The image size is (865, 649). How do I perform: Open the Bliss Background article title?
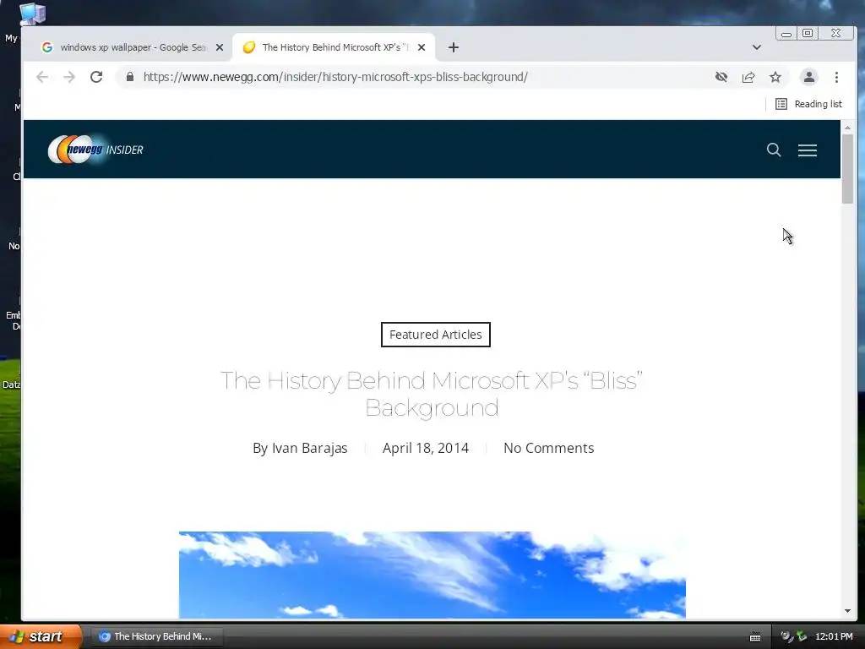pyautogui.click(x=432, y=394)
